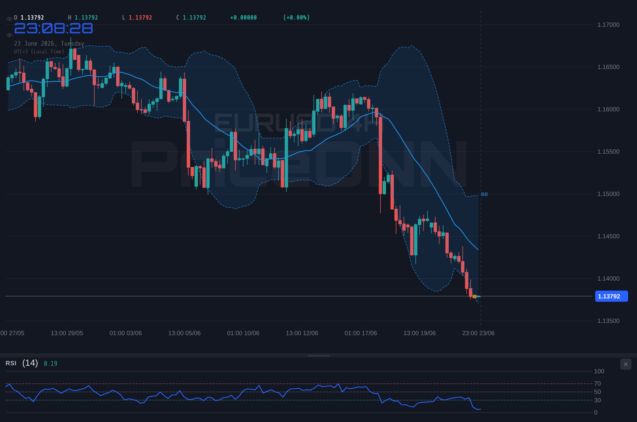This screenshot has width=637, height=422.
Task: Click the 13:00 05/06 time axis label
Action: point(184,333)
